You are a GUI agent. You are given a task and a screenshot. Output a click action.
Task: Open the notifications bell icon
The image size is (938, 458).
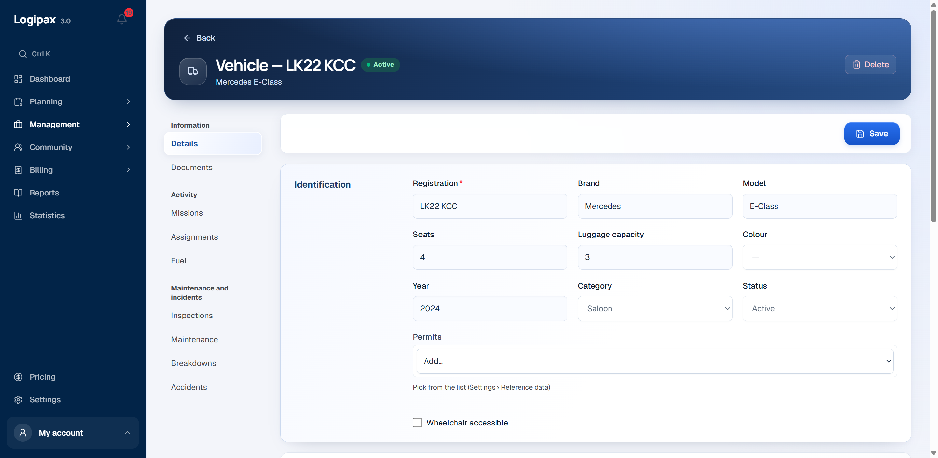click(x=122, y=19)
